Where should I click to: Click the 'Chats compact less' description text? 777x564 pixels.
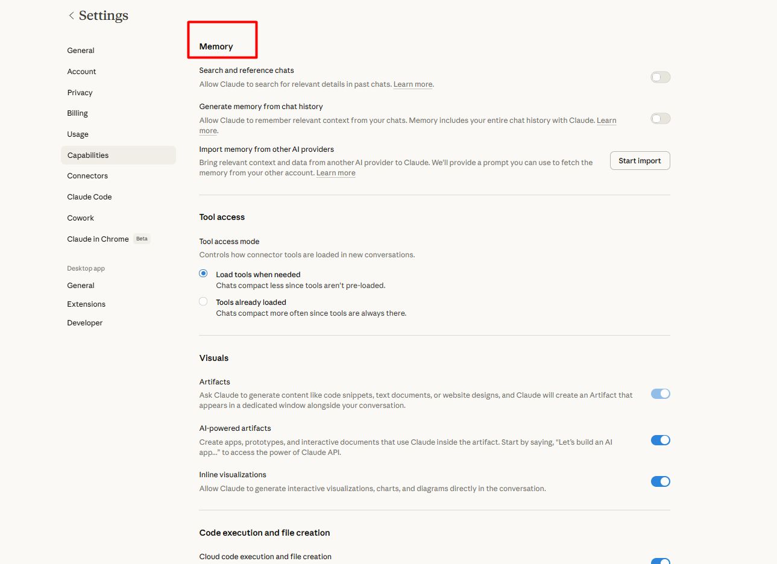(300, 286)
